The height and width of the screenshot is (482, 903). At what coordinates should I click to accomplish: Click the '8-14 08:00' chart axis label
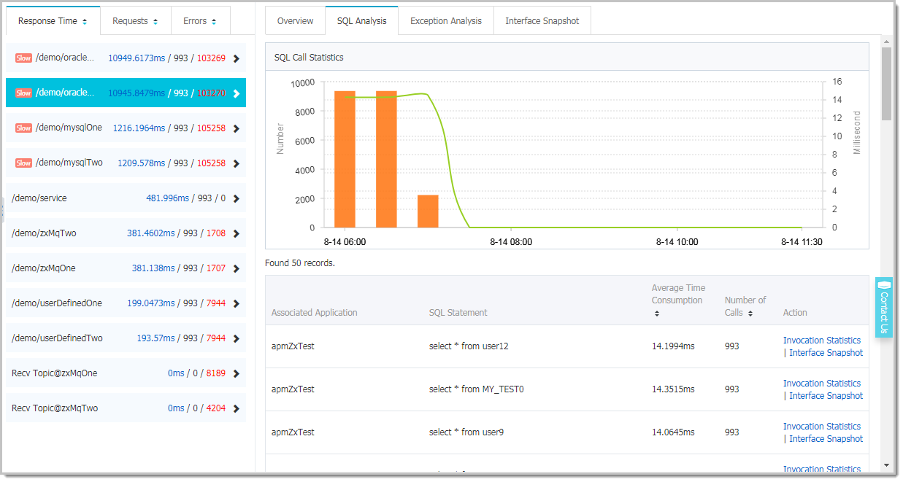(511, 242)
